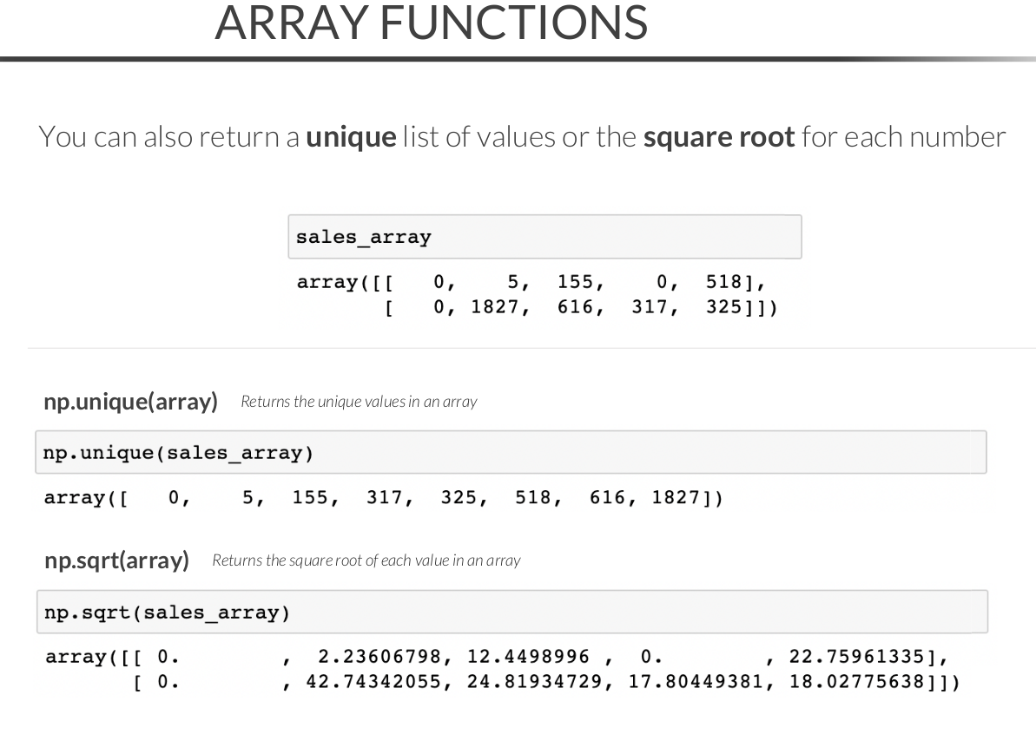Click the np.sqrt(sales_array) code cell
Viewport: 1036px width, 734px height.
[x=511, y=613]
